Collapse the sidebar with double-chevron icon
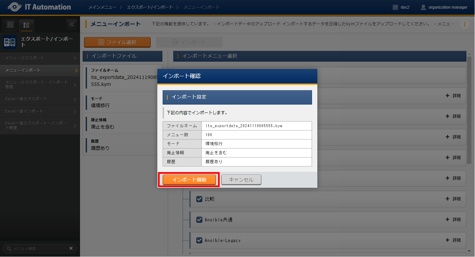Viewport: 475px width, 257px height. [x=71, y=24]
